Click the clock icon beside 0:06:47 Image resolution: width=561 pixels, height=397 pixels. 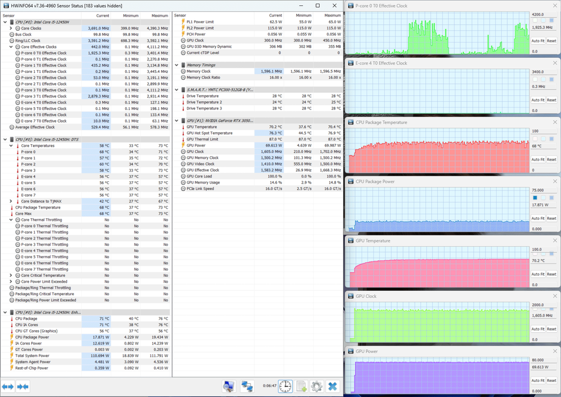pyautogui.click(x=285, y=386)
